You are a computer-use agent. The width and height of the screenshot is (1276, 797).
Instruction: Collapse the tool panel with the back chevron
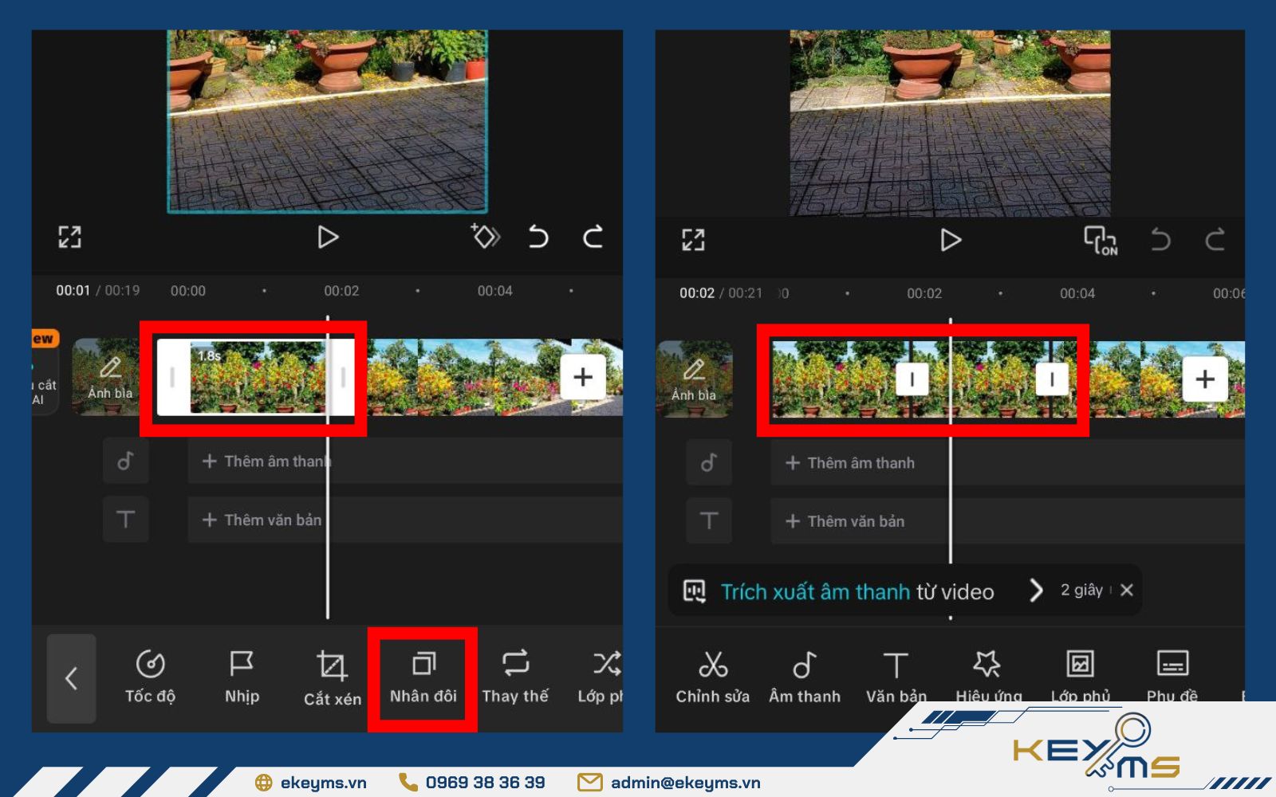click(x=72, y=678)
